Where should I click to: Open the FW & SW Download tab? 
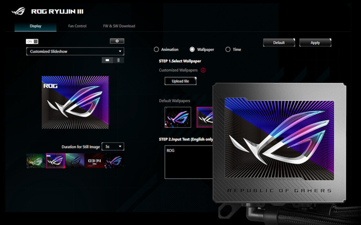click(x=119, y=26)
